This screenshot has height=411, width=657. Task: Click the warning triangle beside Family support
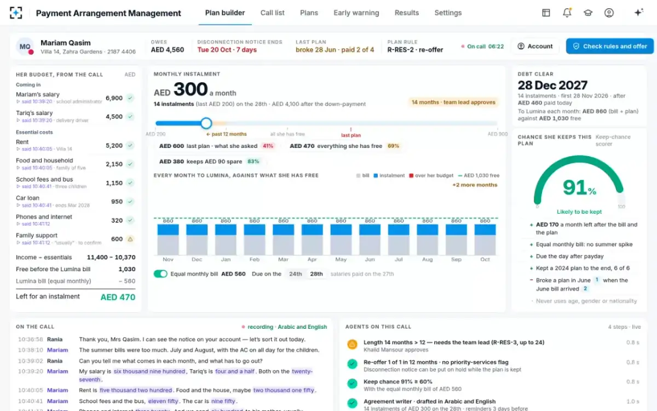click(130, 239)
